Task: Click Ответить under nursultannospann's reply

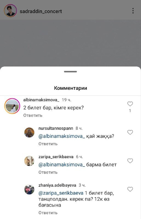Action: pyautogui.click(x=48, y=144)
